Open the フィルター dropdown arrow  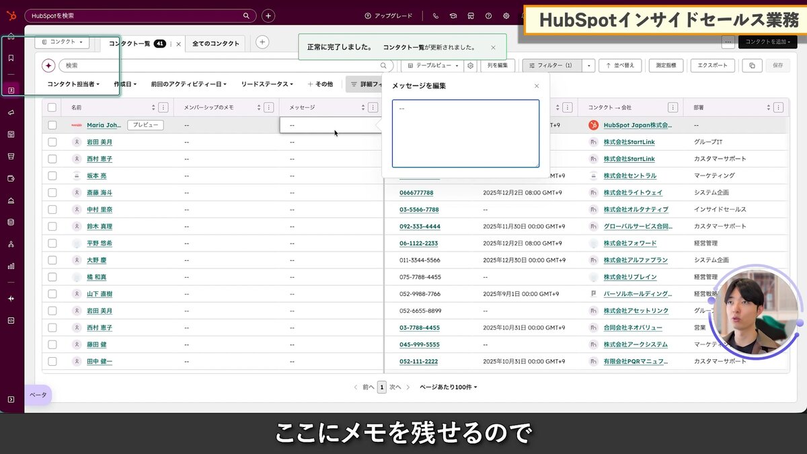[588, 65]
